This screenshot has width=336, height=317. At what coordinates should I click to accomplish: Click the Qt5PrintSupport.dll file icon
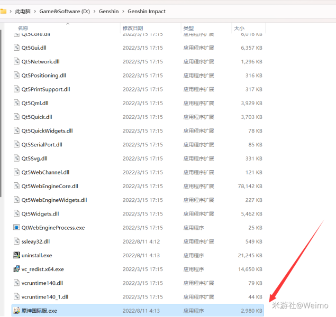click(x=16, y=89)
